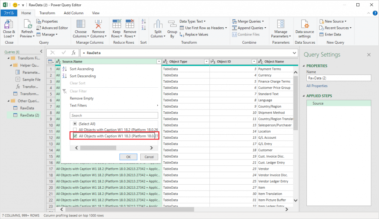
Task: Click Enter Data in New Query group
Action: click(330, 34)
